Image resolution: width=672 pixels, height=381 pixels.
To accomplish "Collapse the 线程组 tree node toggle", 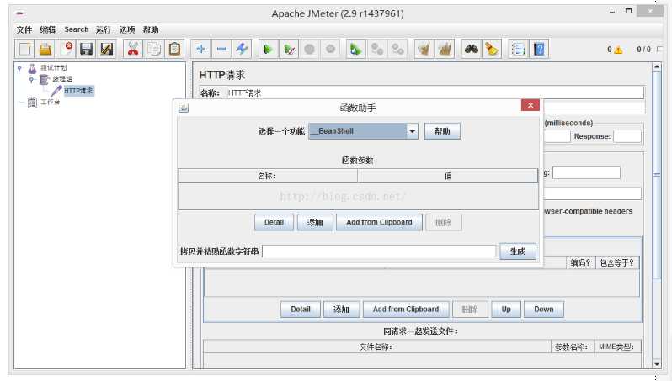I will pos(31,79).
